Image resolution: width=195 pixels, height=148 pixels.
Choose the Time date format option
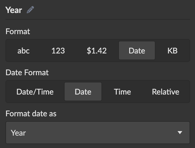pyautogui.click(x=122, y=92)
